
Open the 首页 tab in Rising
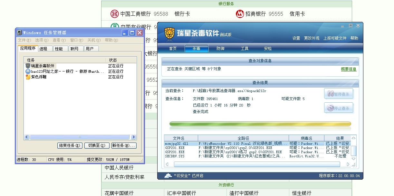[x=173, y=49]
